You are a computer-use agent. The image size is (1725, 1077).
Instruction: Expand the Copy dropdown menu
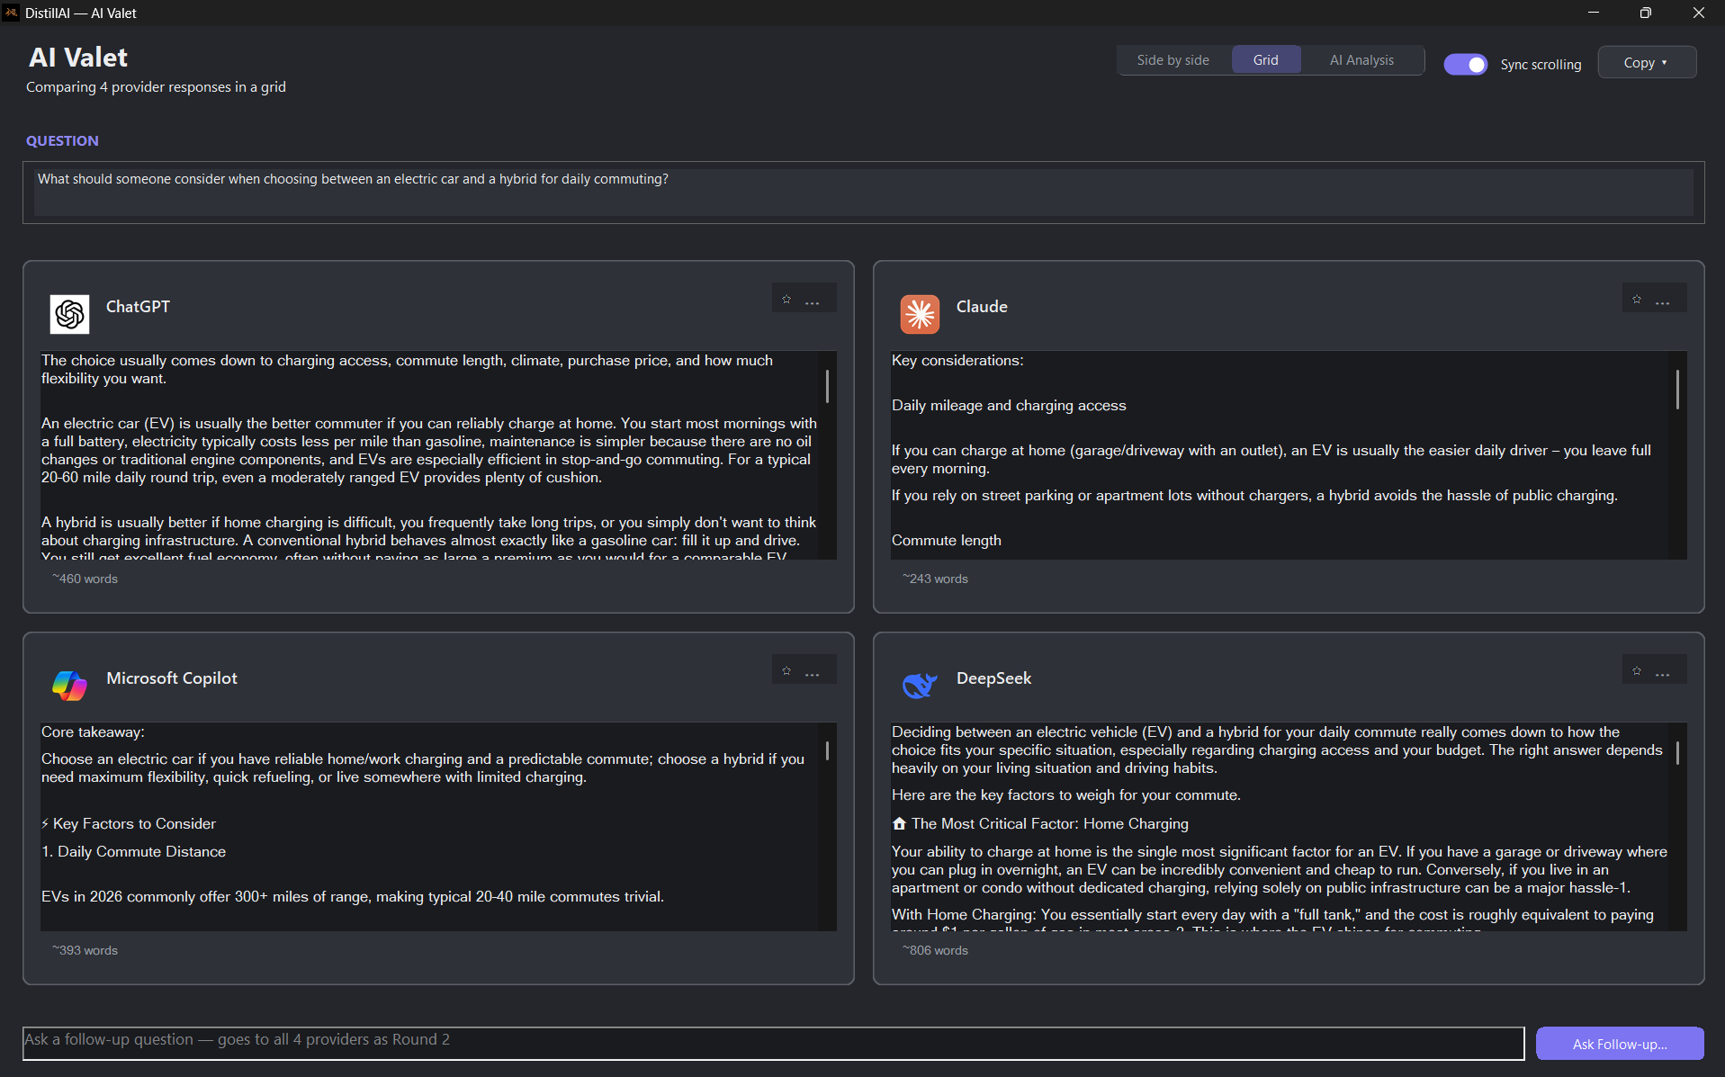click(x=1647, y=62)
